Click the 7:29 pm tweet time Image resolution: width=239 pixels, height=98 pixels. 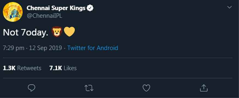(14, 48)
